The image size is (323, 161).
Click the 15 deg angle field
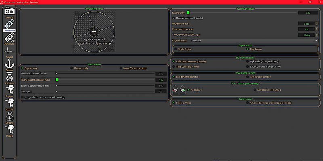[x=306, y=35]
